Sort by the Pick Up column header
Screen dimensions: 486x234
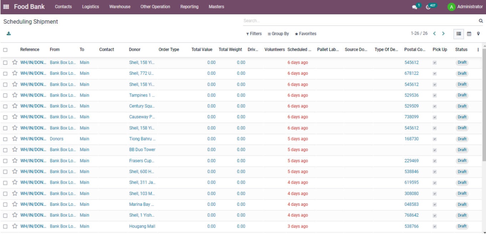point(440,50)
